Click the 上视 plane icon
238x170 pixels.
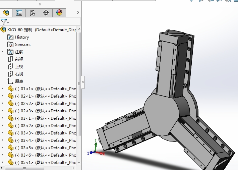click(x=10, y=66)
